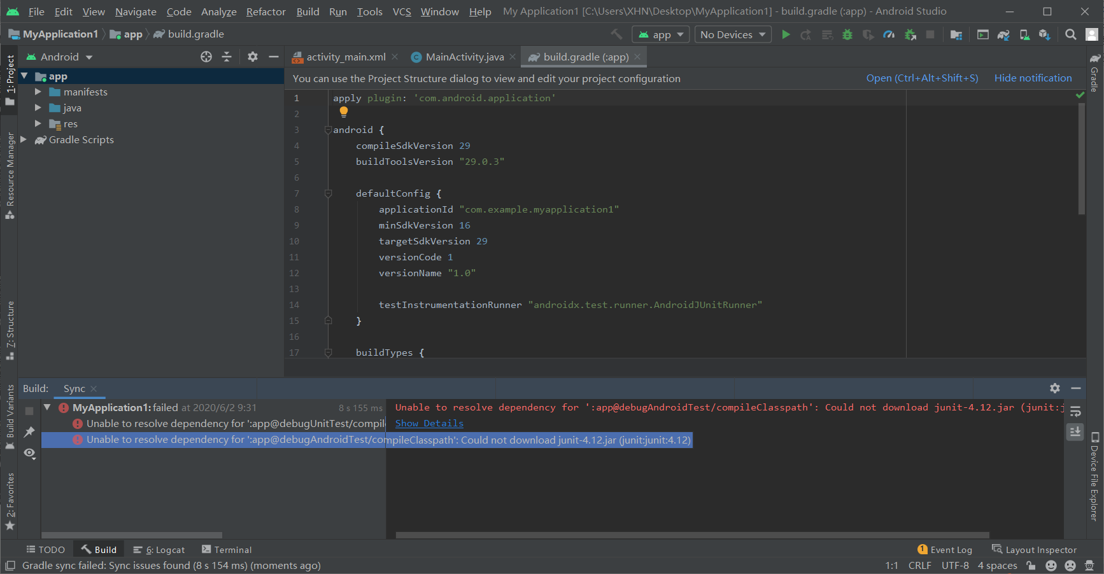This screenshot has height=574, width=1104.
Task: Open Layout Inspector button
Action: pyautogui.click(x=1034, y=550)
